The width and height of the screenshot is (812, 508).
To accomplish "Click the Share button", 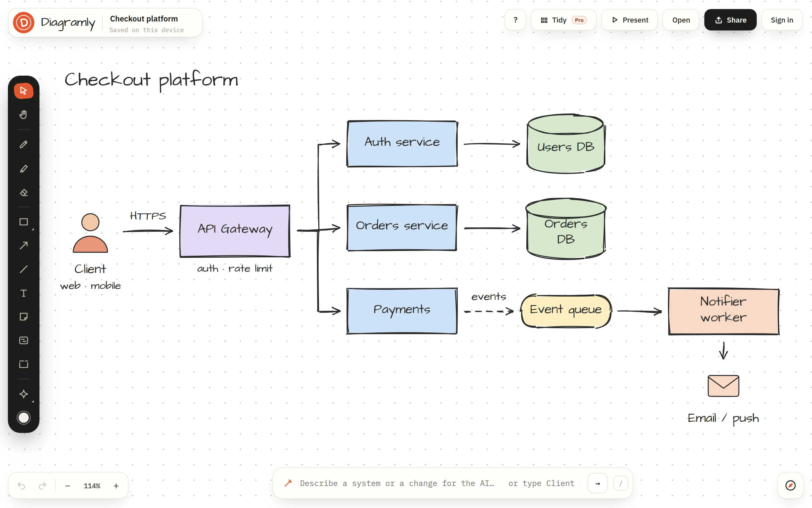I will pyautogui.click(x=730, y=20).
